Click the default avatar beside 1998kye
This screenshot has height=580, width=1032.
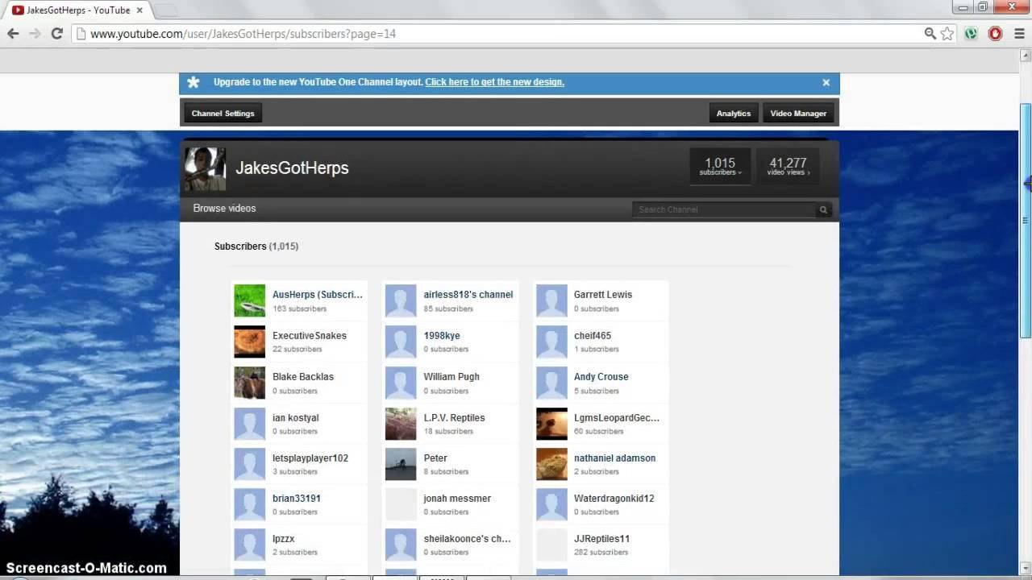[401, 342]
